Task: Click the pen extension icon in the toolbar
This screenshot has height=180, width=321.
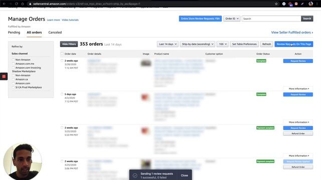Action: (302, 3)
